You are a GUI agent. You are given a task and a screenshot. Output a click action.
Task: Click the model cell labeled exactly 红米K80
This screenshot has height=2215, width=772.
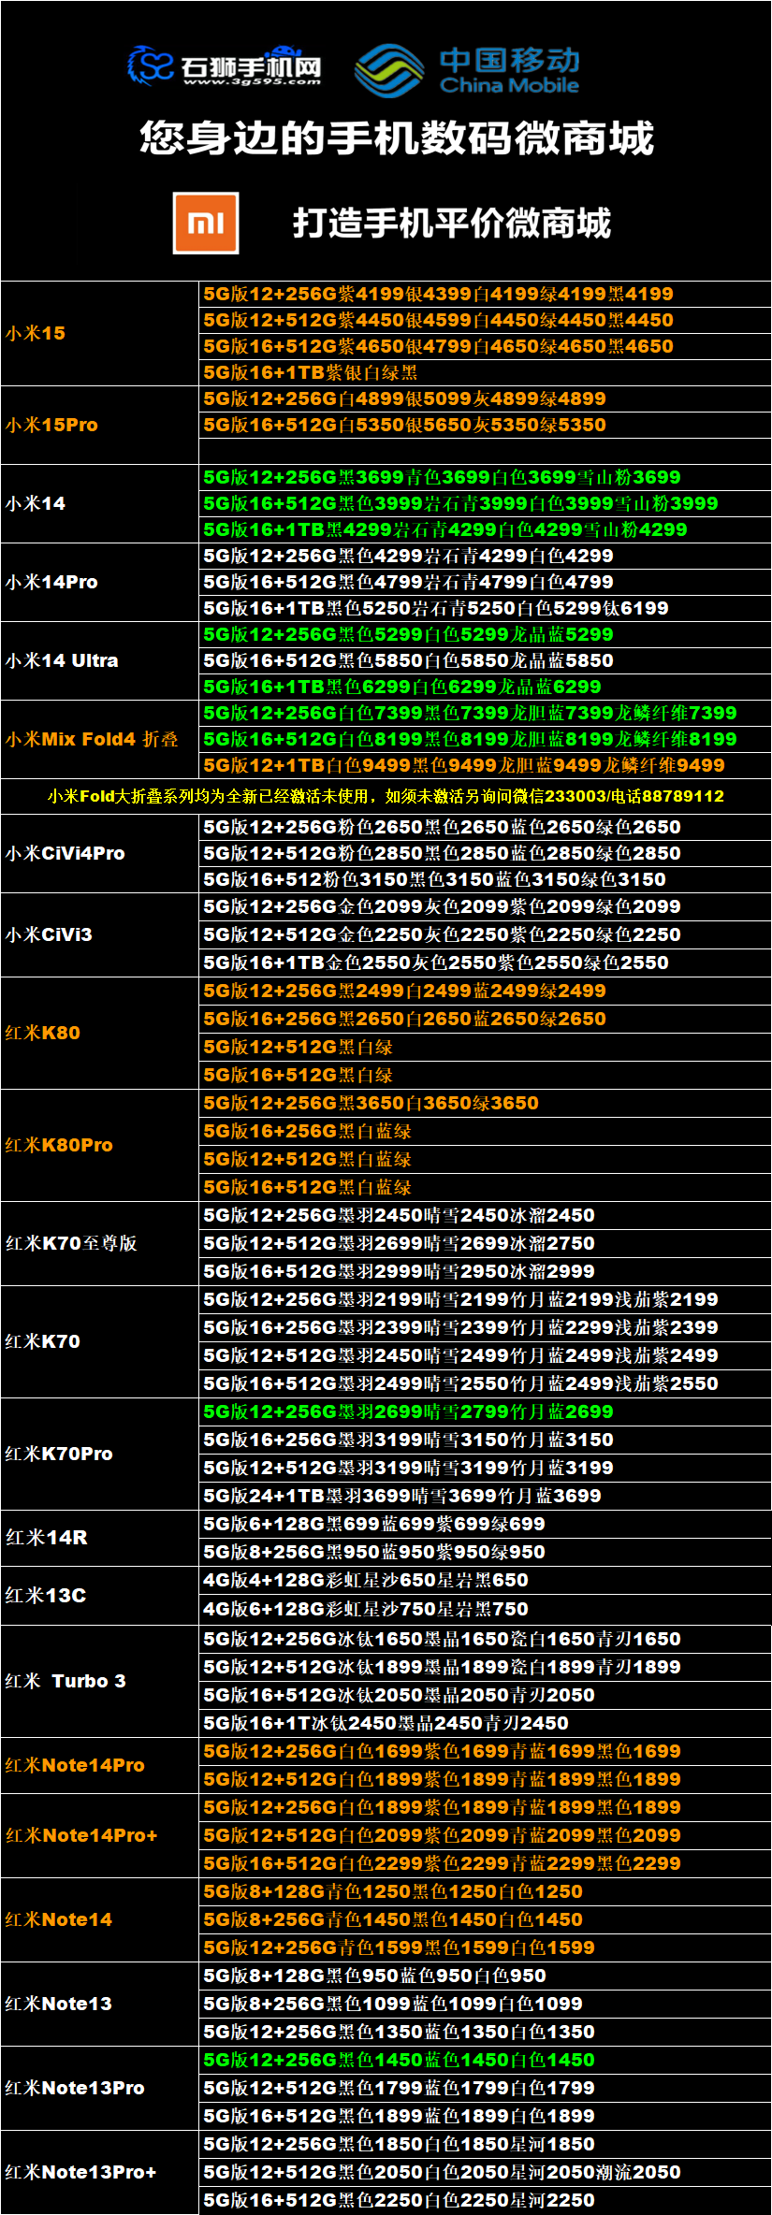click(x=100, y=1033)
